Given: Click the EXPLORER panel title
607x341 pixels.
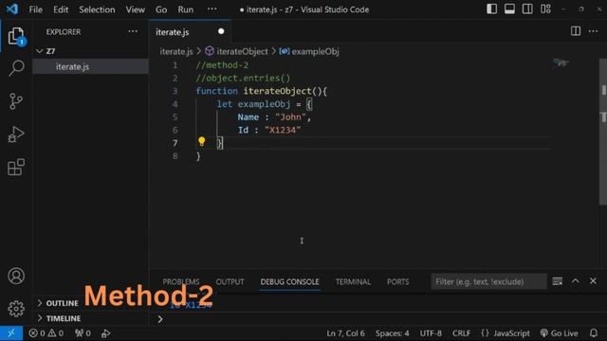Looking at the screenshot, I should click(x=64, y=31).
